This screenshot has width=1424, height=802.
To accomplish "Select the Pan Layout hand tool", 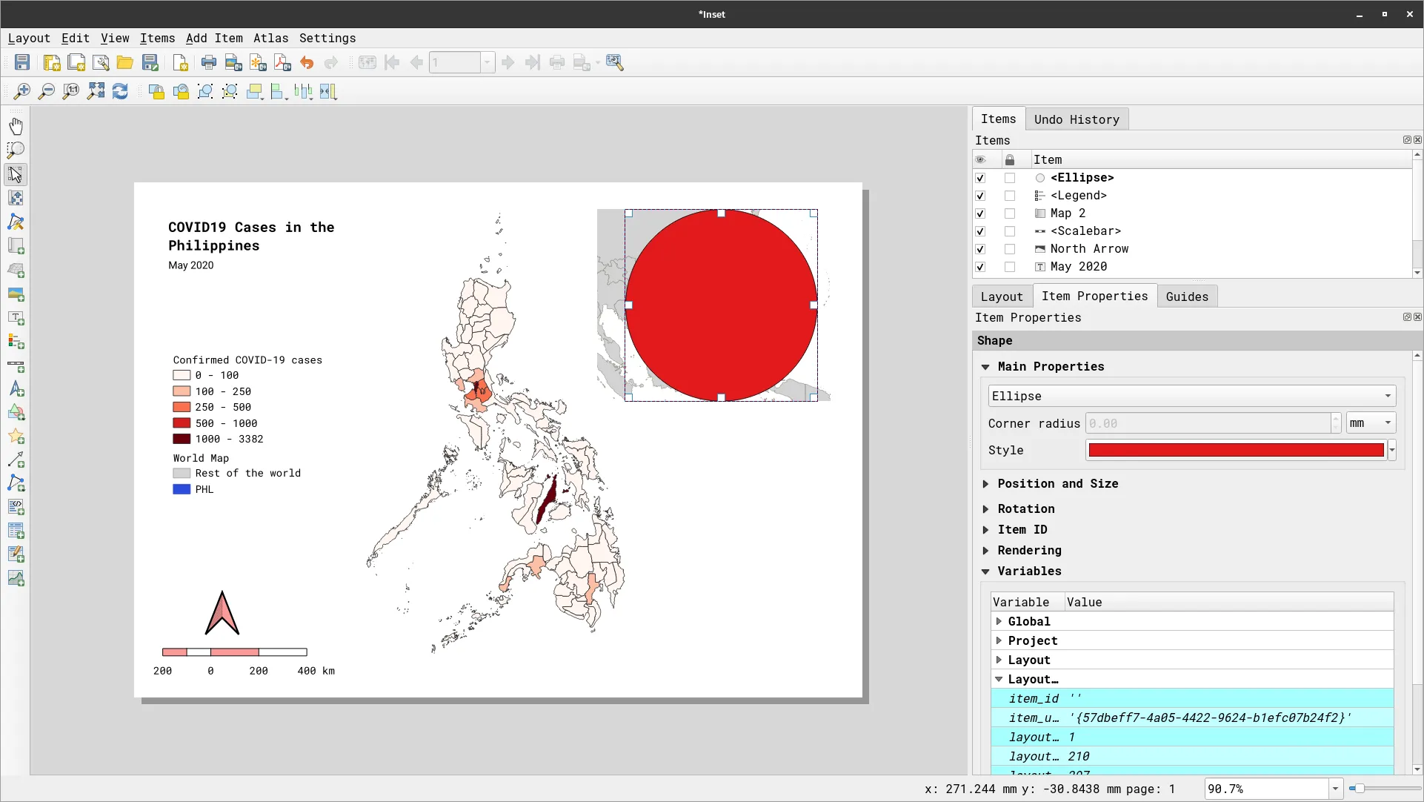I will pyautogui.click(x=16, y=126).
